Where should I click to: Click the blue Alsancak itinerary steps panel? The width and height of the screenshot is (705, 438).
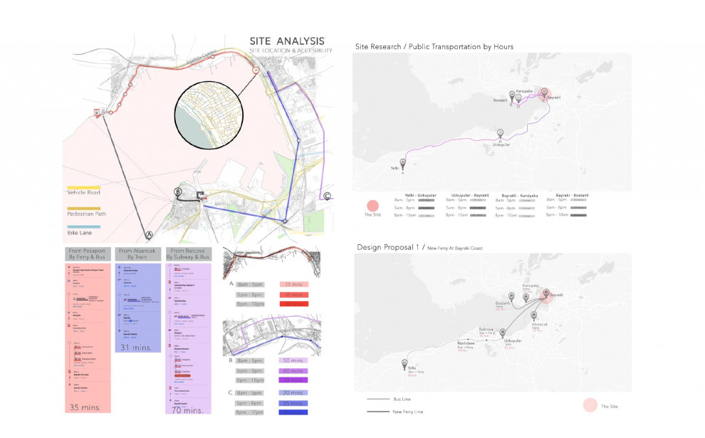138,307
